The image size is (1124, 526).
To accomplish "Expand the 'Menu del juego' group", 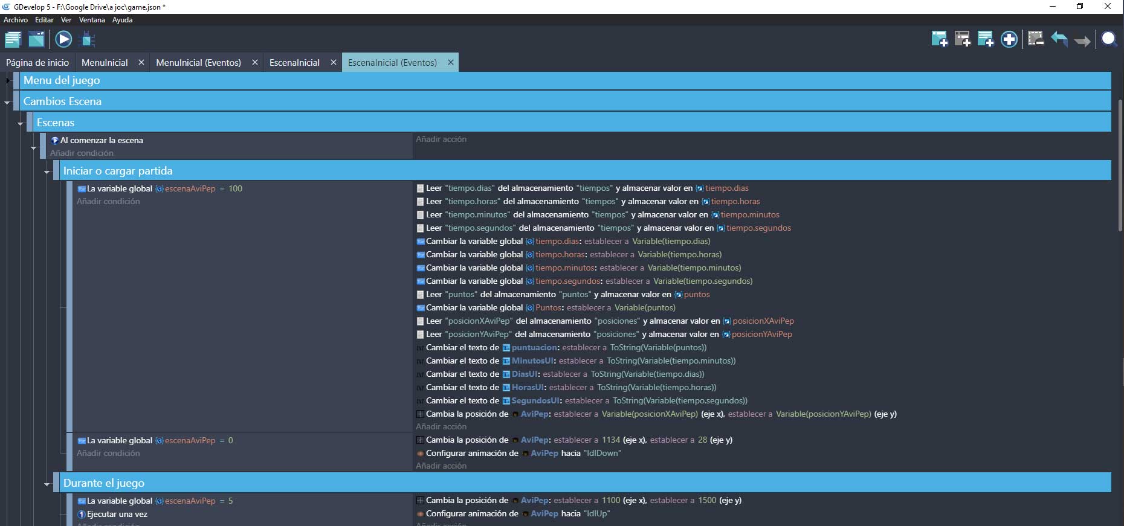I will (8, 80).
